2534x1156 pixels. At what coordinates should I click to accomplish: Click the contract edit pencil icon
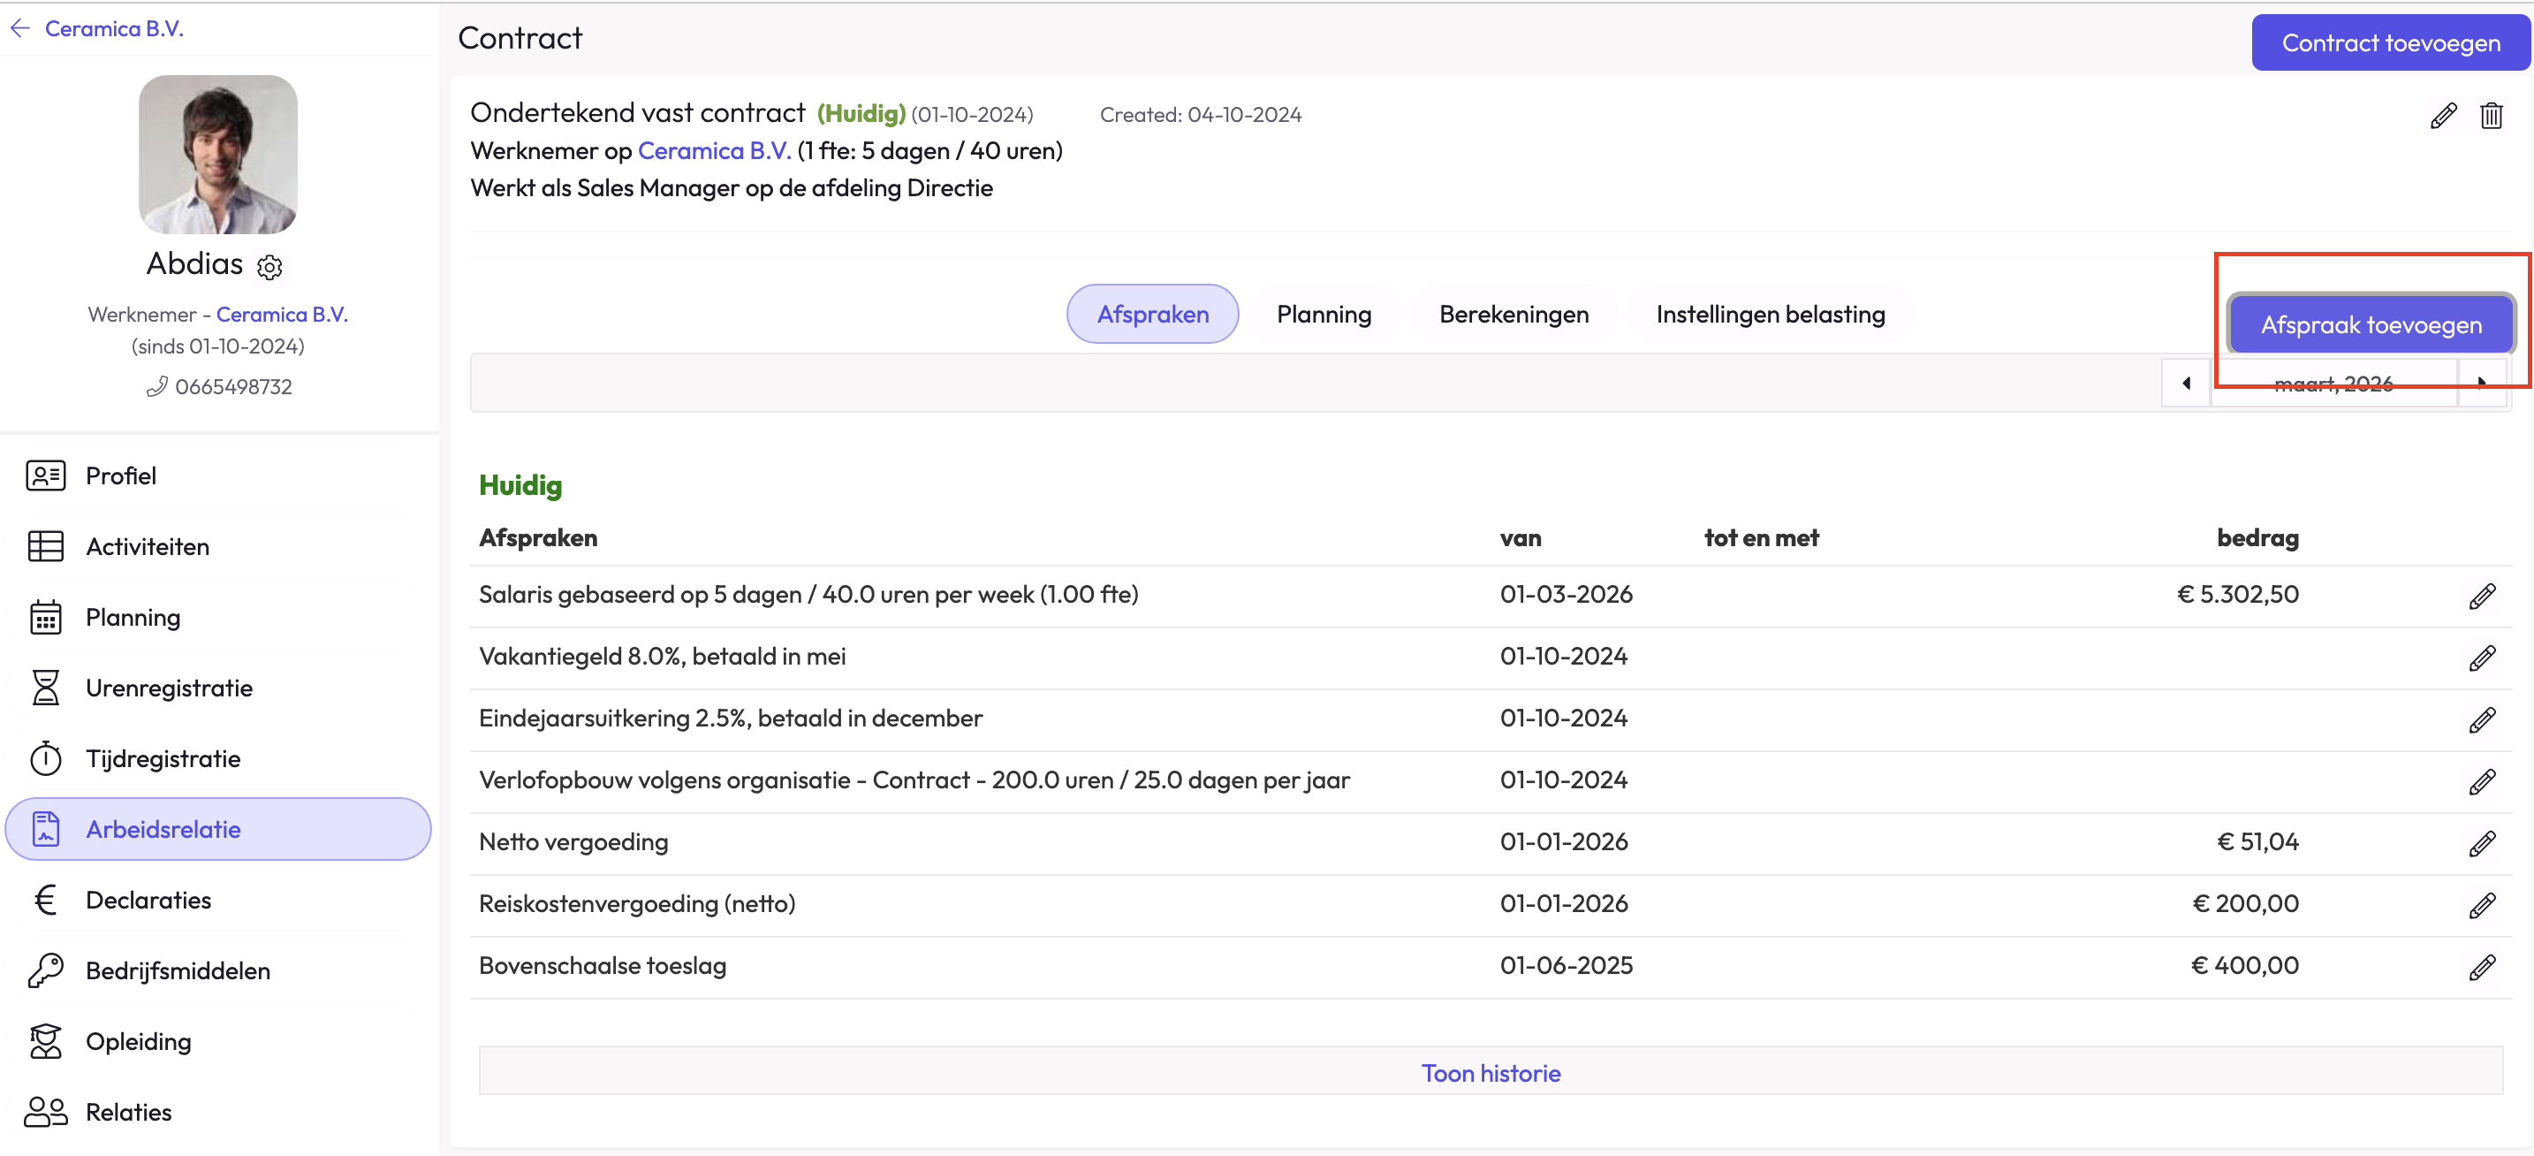point(2442,116)
